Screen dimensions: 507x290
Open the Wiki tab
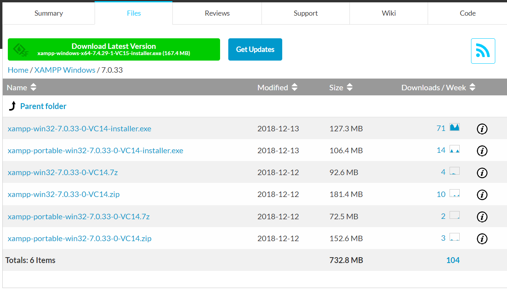389,13
